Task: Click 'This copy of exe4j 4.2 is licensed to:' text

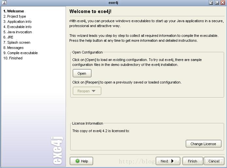Action: pyautogui.click(x=101, y=131)
